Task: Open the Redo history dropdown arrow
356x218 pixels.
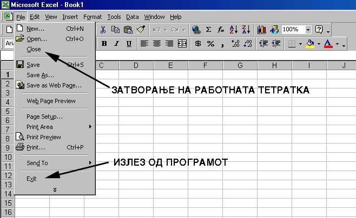Action: [183, 30]
